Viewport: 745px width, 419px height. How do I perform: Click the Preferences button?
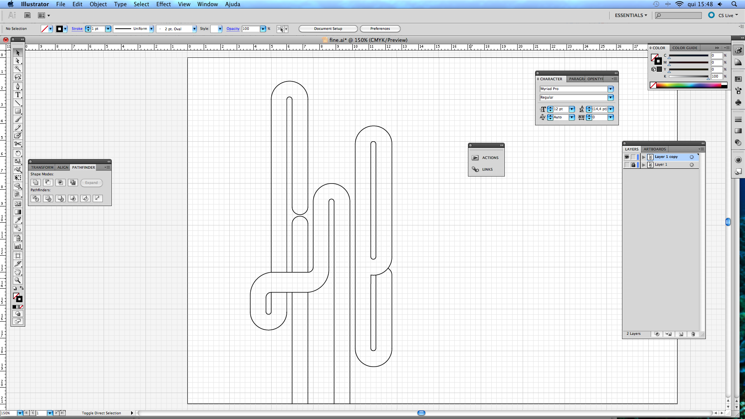380,29
